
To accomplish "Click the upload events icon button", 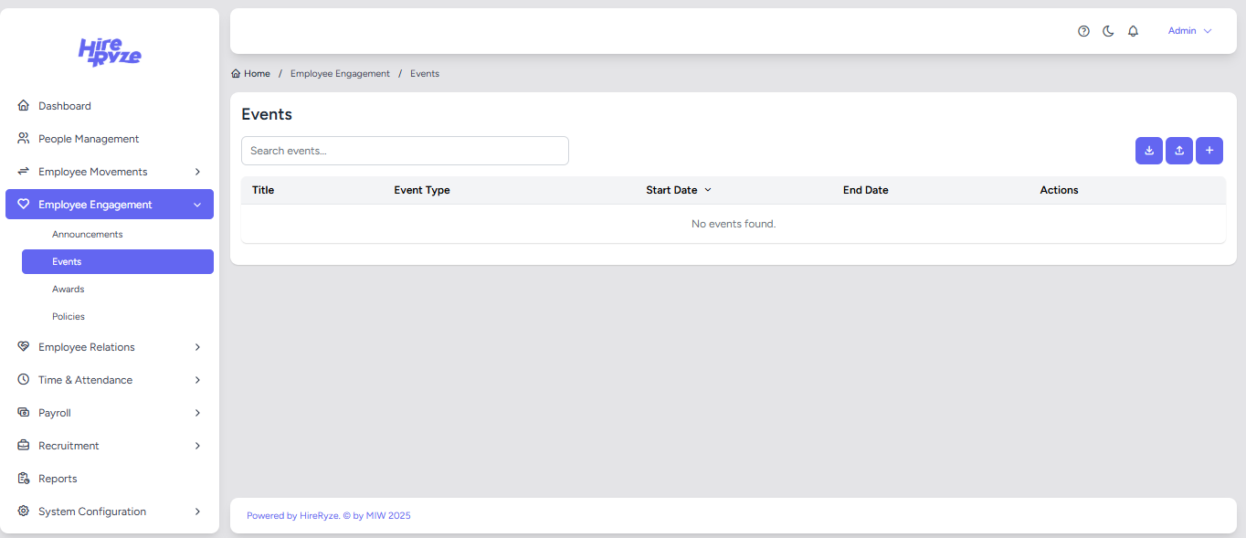I will [1179, 151].
